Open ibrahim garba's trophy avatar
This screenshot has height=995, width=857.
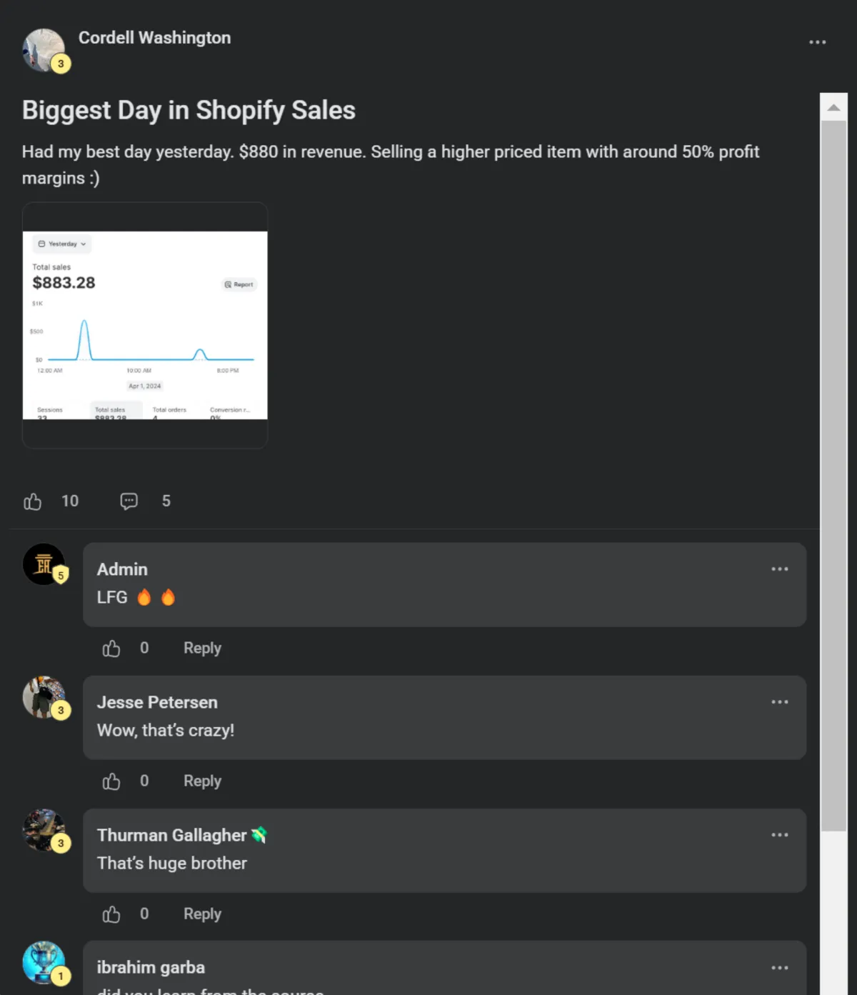[x=44, y=963]
